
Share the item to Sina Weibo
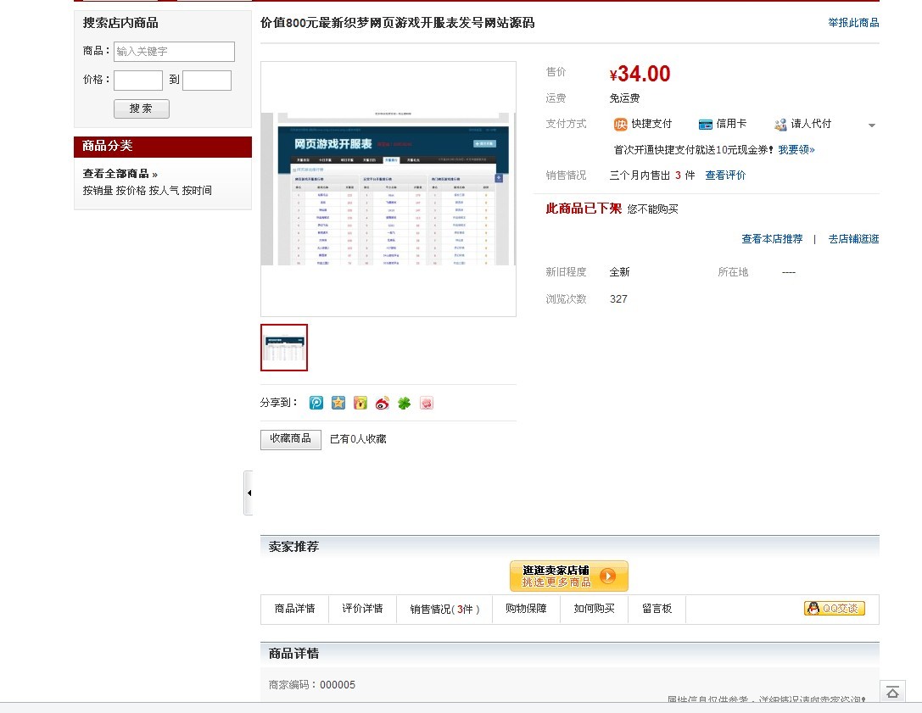[382, 403]
